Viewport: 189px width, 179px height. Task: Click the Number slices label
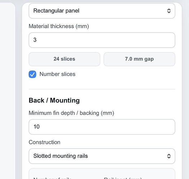click(57, 74)
